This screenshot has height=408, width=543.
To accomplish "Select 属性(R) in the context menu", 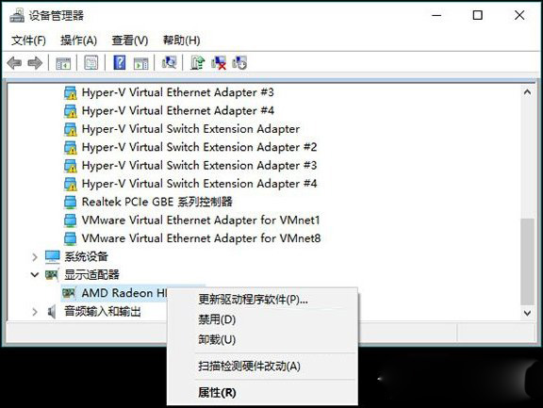I will tap(217, 392).
